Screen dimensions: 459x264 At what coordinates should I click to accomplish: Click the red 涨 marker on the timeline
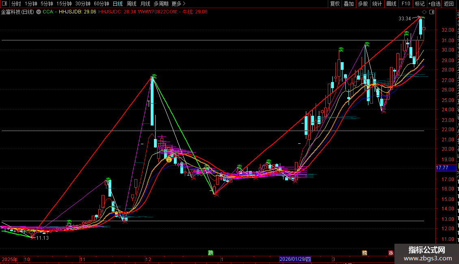[x=391, y=253]
